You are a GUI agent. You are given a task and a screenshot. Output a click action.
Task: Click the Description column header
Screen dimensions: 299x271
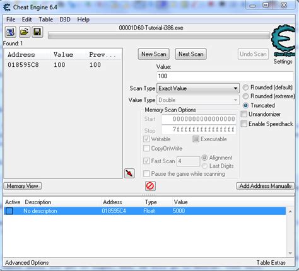pos(38,202)
